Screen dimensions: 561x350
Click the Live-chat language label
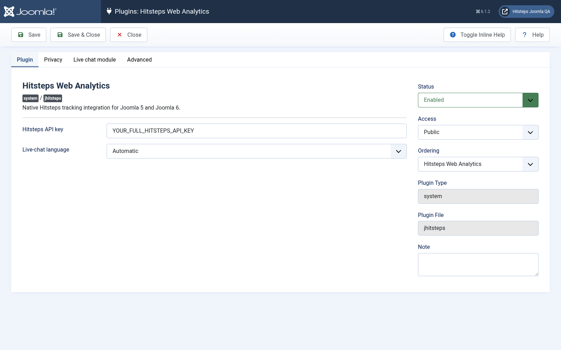tap(46, 150)
